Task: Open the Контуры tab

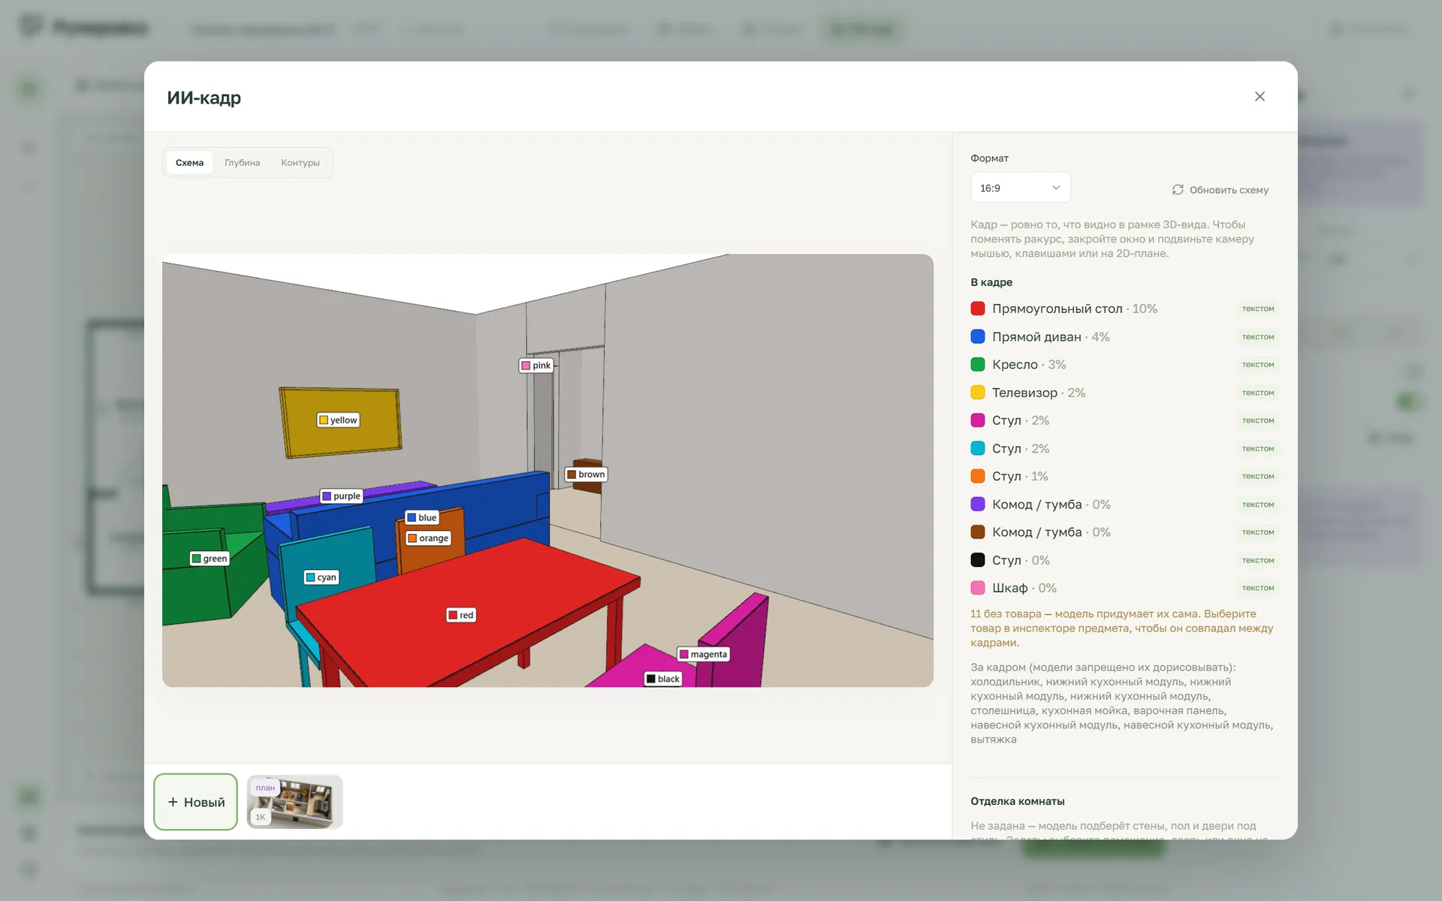Action: (300, 163)
